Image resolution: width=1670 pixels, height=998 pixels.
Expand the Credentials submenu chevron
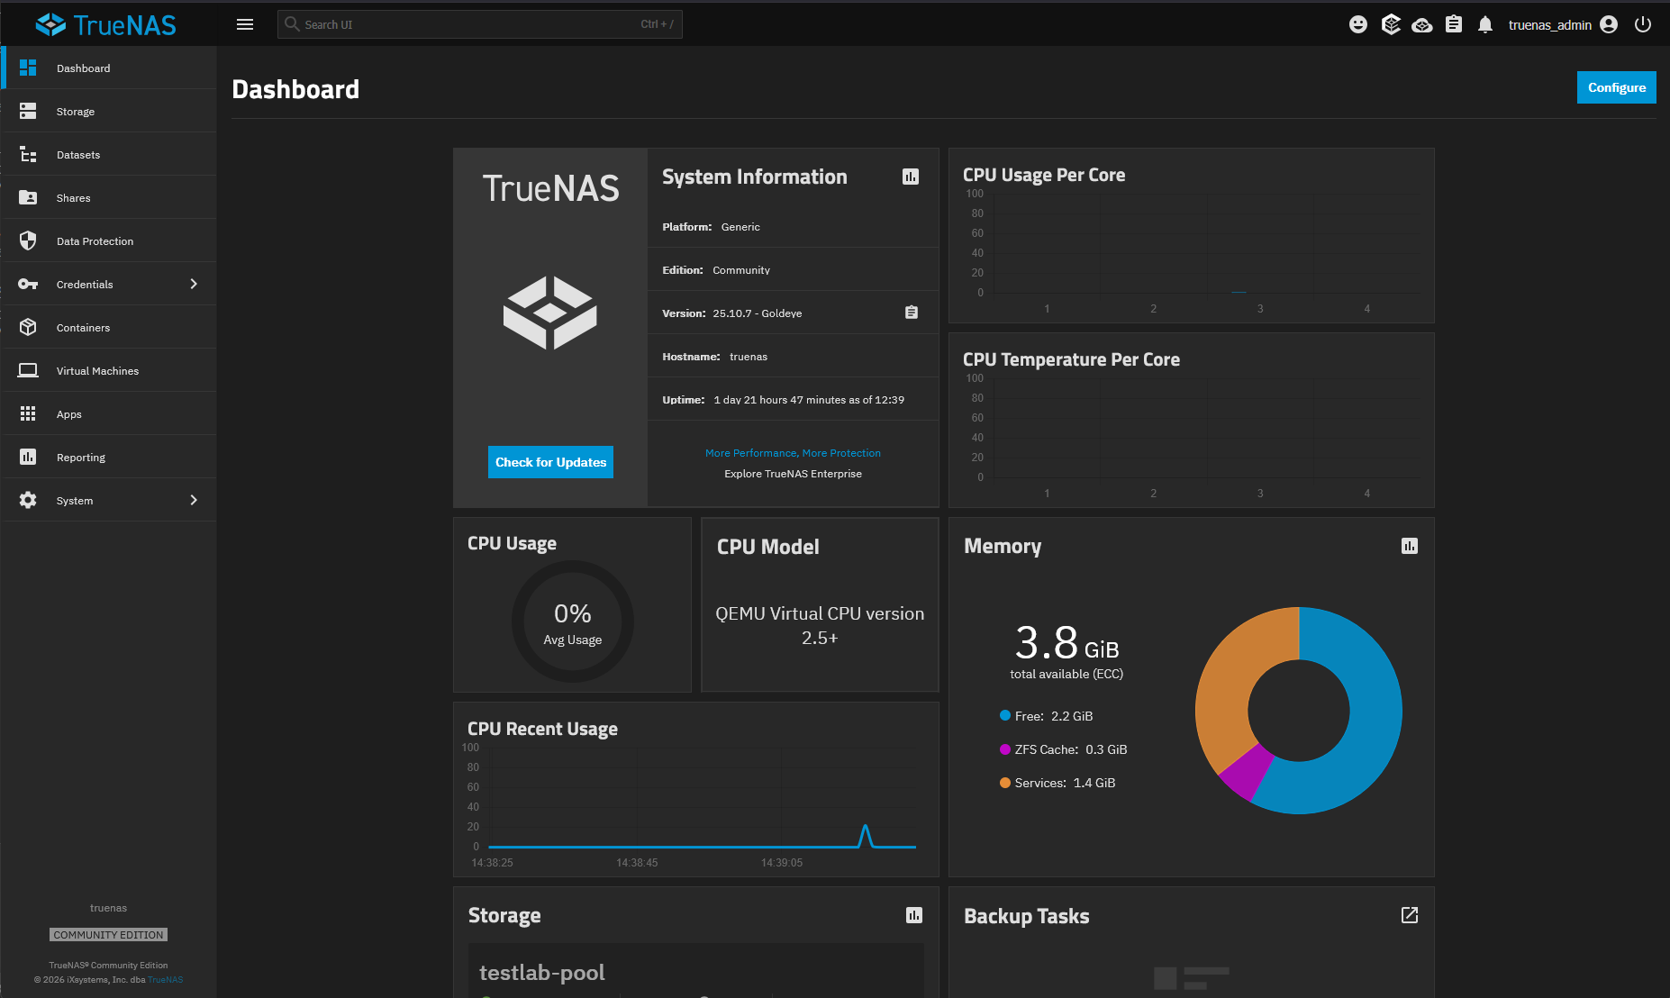coord(194,284)
